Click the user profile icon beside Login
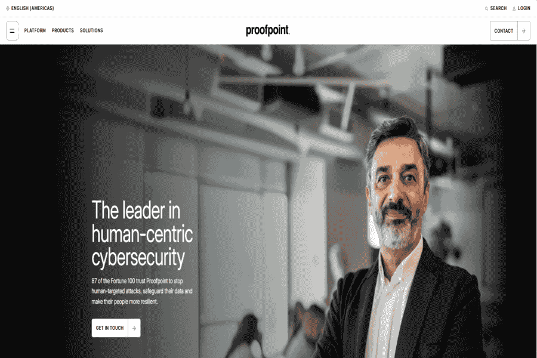Viewport: 537px width, 358px height. tap(514, 8)
